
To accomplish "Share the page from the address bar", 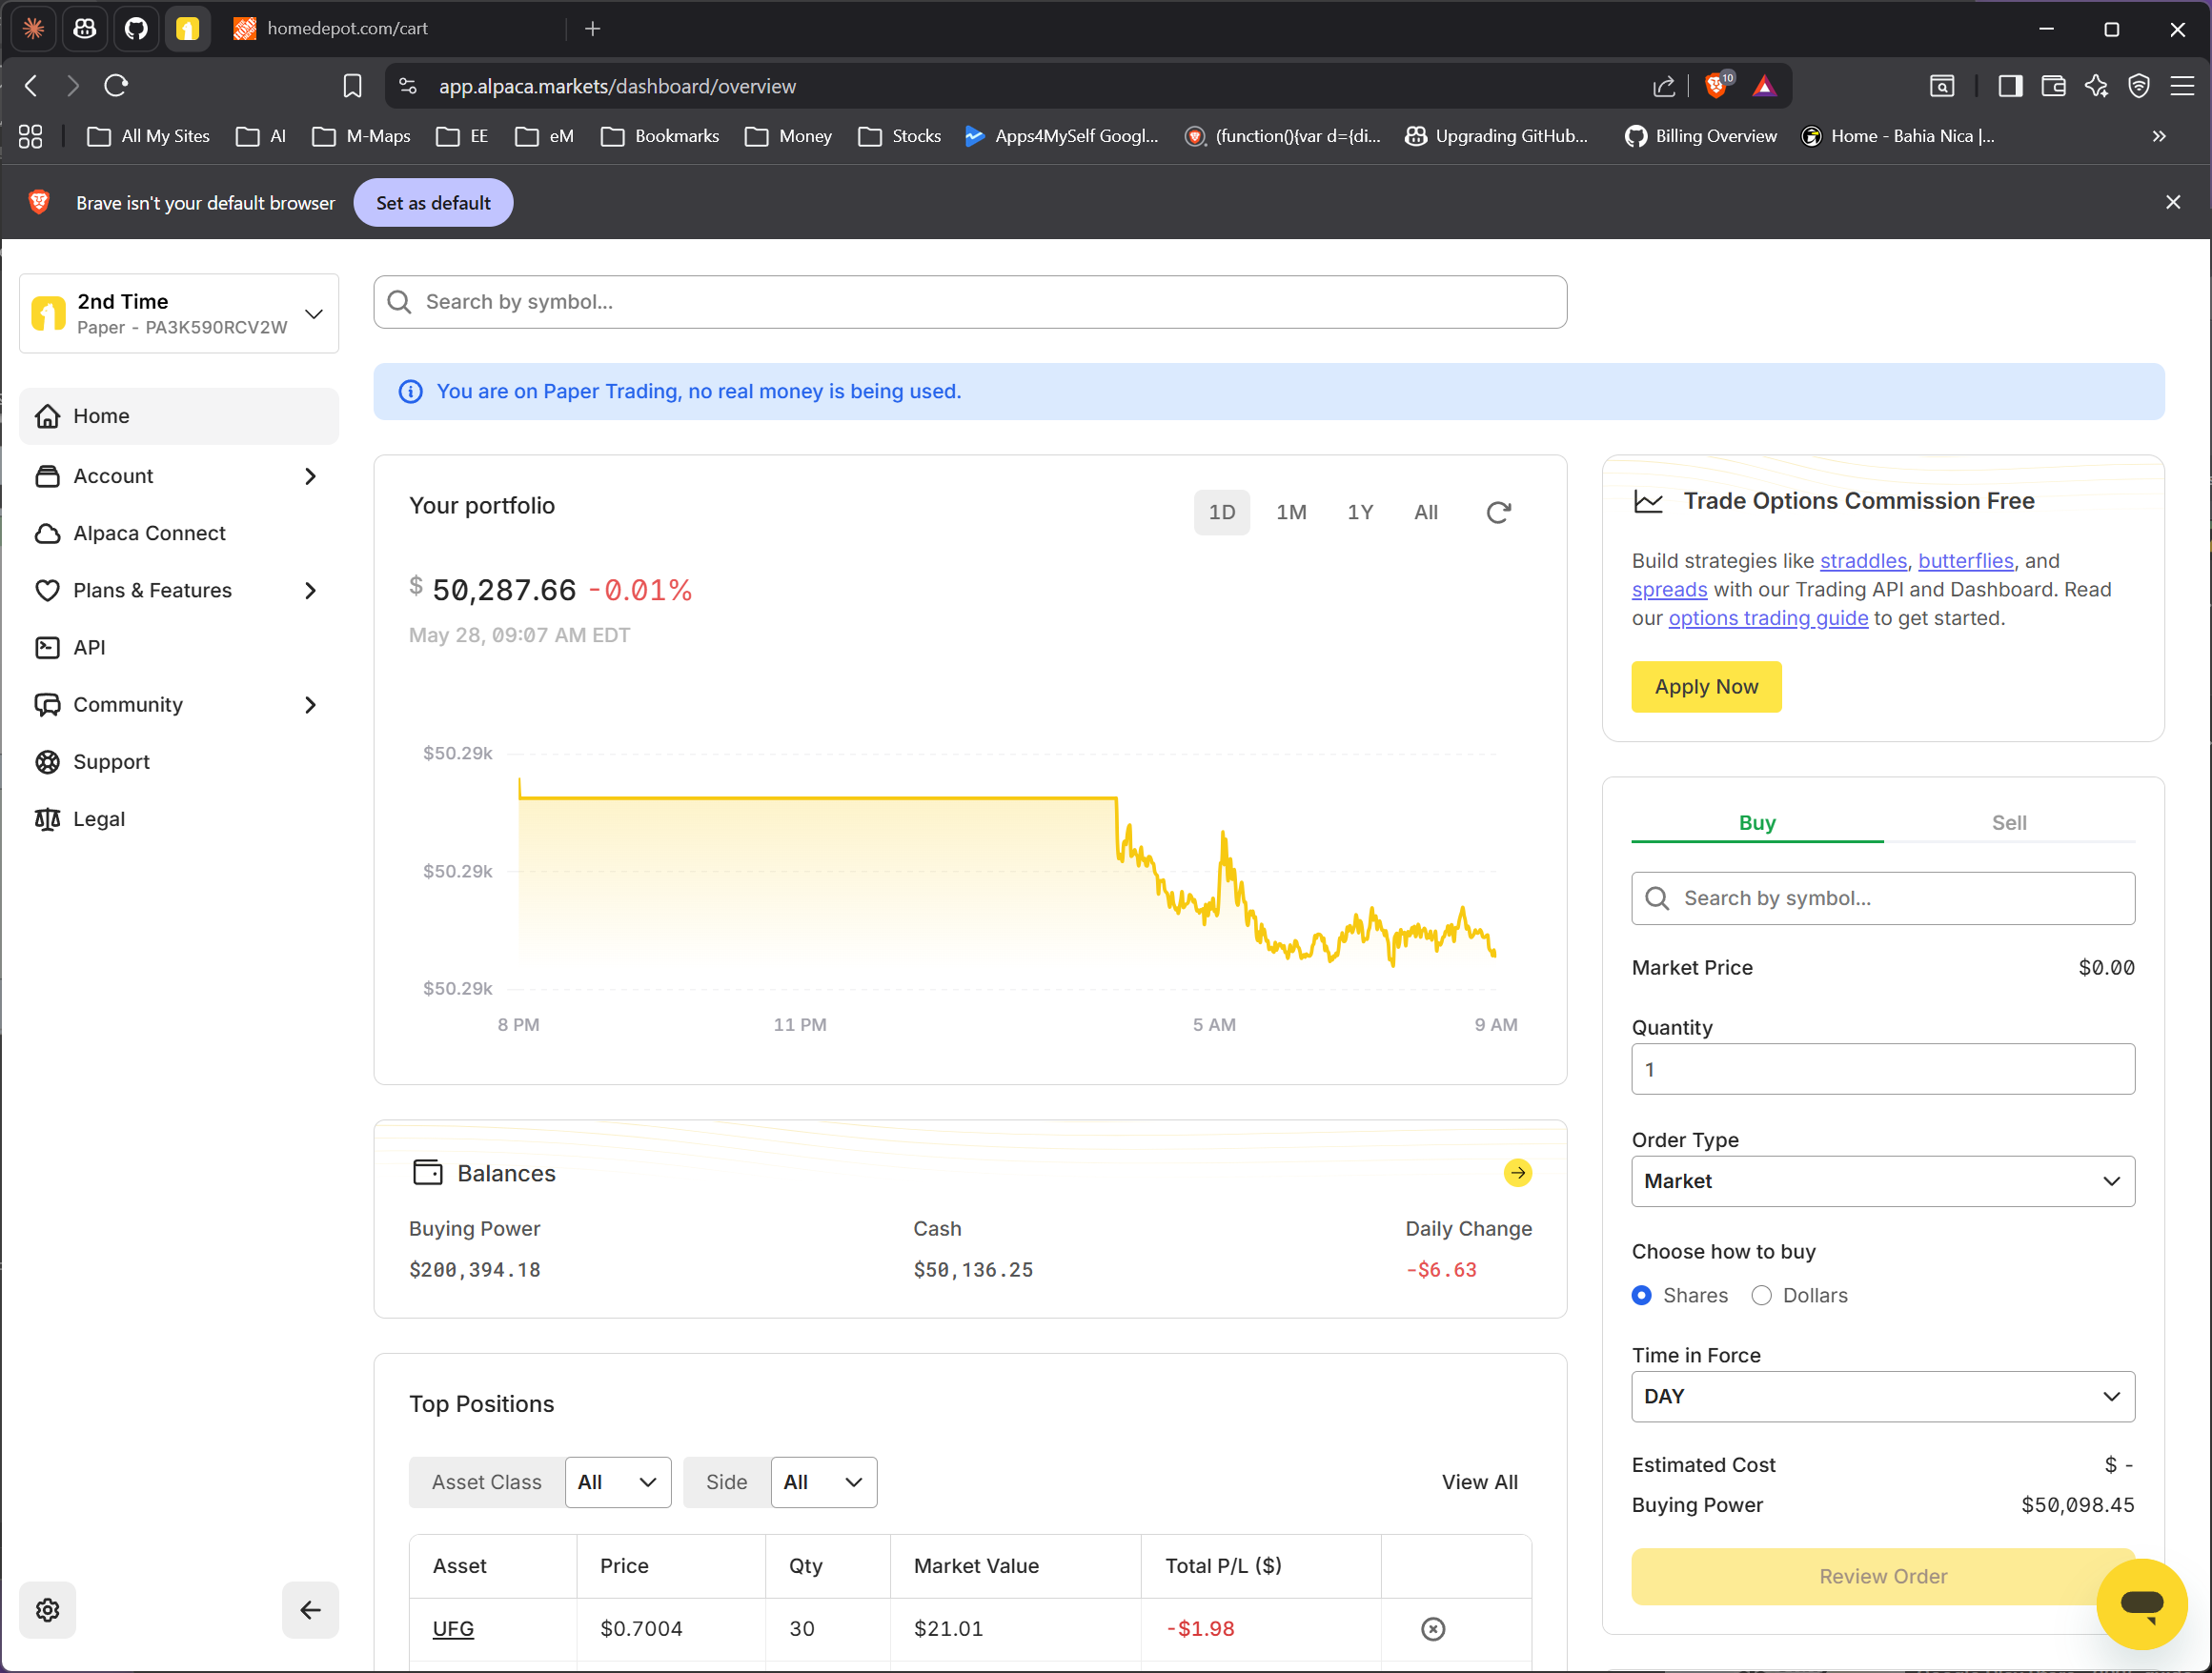I will (x=1663, y=86).
